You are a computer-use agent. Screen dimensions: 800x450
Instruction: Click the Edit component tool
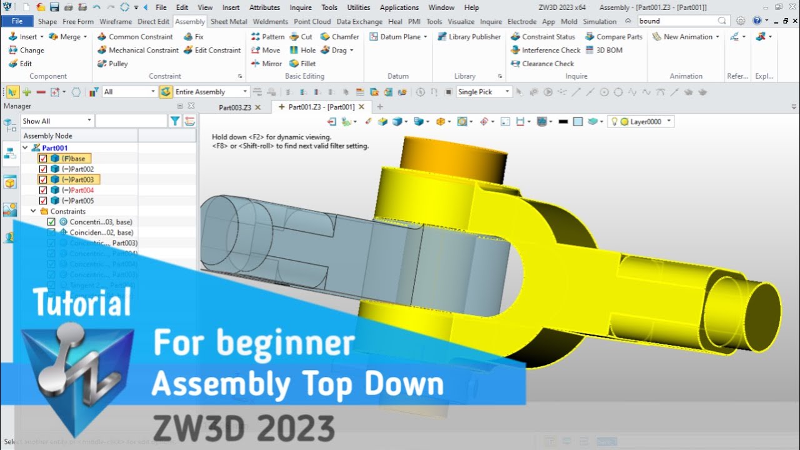click(21, 63)
